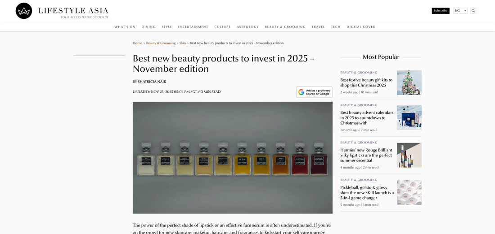Open Hermès lipsticks article thumbnail
495x234 pixels.
[x=409, y=155]
